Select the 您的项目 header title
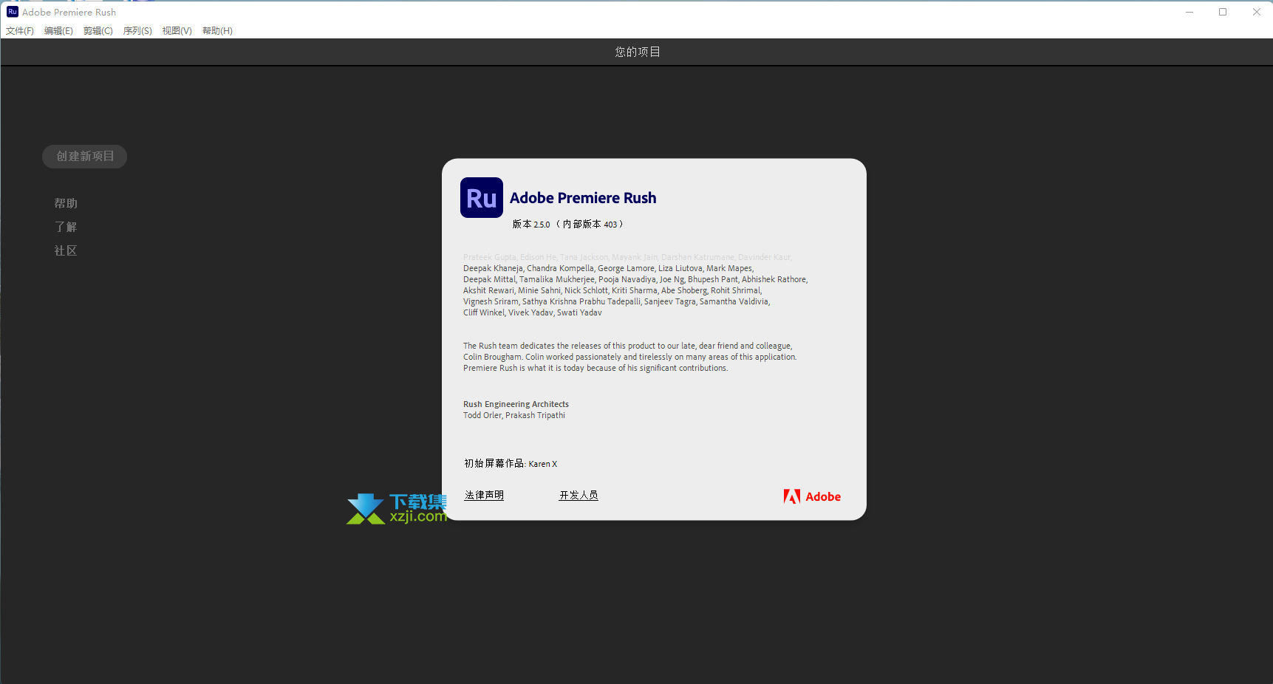1273x684 pixels. pyautogui.click(x=638, y=52)
